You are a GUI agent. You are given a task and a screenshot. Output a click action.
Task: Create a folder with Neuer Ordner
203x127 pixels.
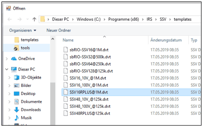[59, 30]
